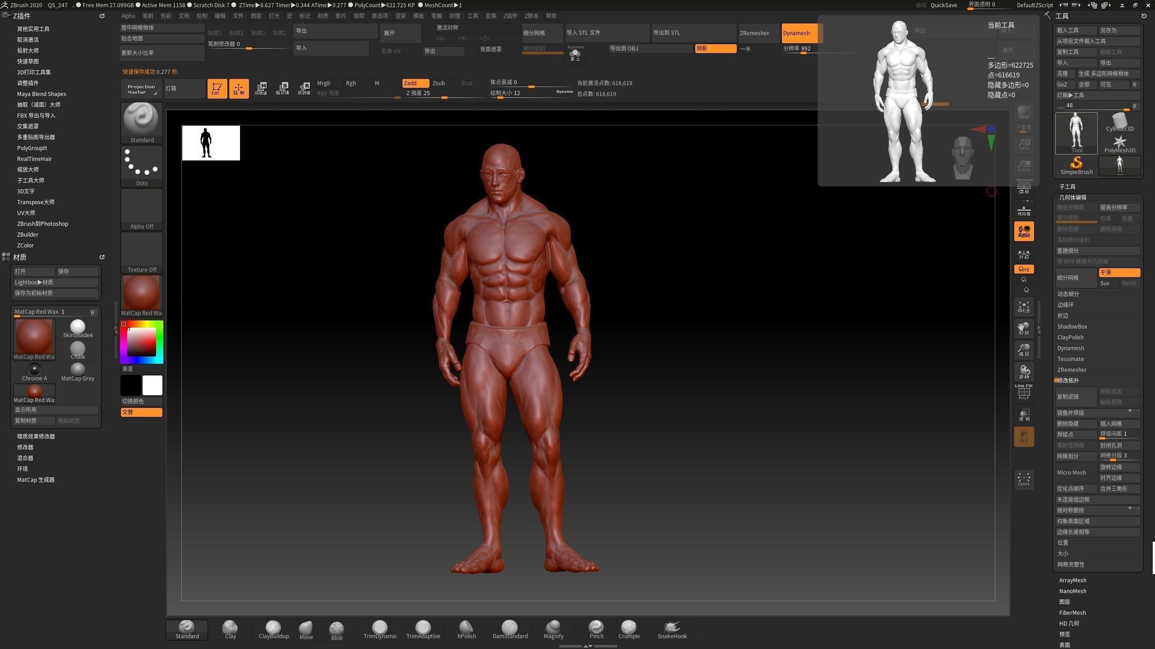Image resolution: width=1155 pixels, height=649 pixels.
Task: Toggle the Rgb channel button
Action: [357, 83]
